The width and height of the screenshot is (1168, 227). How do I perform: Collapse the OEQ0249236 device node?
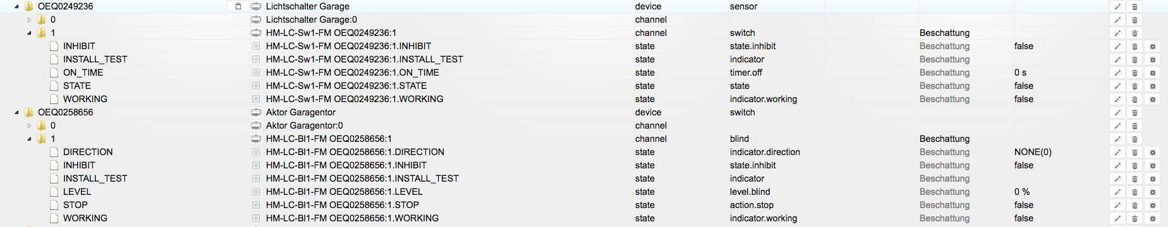pyautogui.click(x=16, y=6)
